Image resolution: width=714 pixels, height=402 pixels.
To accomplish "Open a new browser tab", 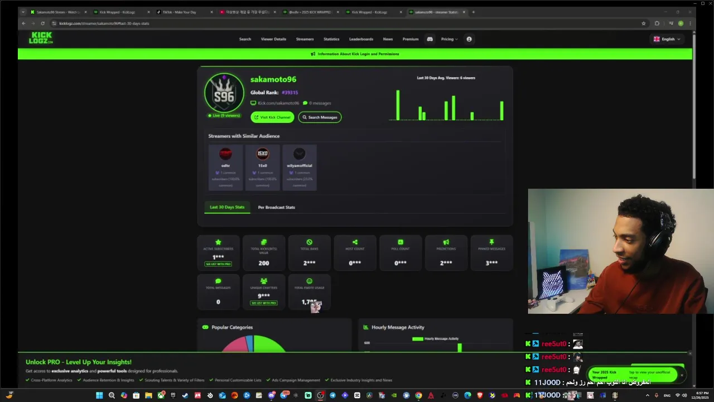I will [474, 12].
